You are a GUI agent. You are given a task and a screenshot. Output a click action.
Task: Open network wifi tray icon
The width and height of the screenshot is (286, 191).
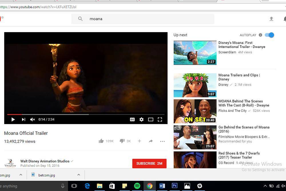point(278,186)
